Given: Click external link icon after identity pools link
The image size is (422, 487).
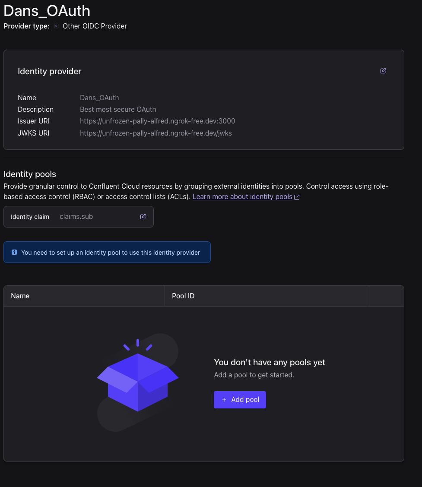Looking at the screenshot, I should tap(297, 196).
